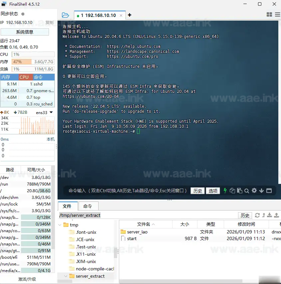This screenshot has height=284, width=281.
Task: Click the 系统信息 button
Action: click(x=25, y=32)
